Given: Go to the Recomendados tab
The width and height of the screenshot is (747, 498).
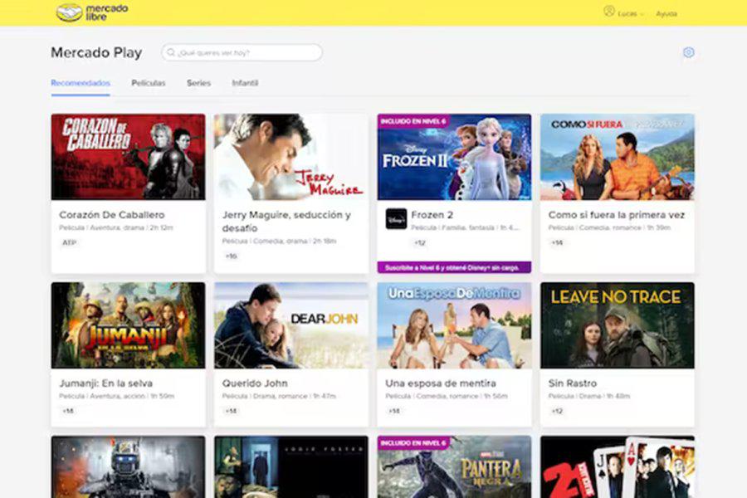Looking at the screenshot, I should [81, 83].
